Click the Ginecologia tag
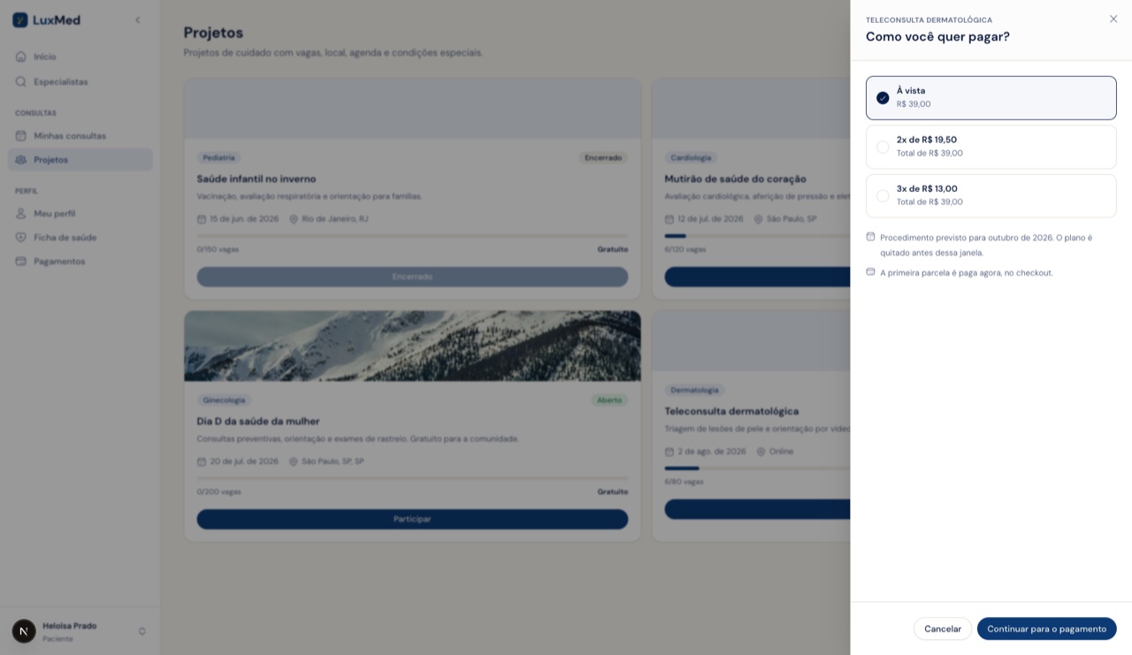 click(224, 400)
